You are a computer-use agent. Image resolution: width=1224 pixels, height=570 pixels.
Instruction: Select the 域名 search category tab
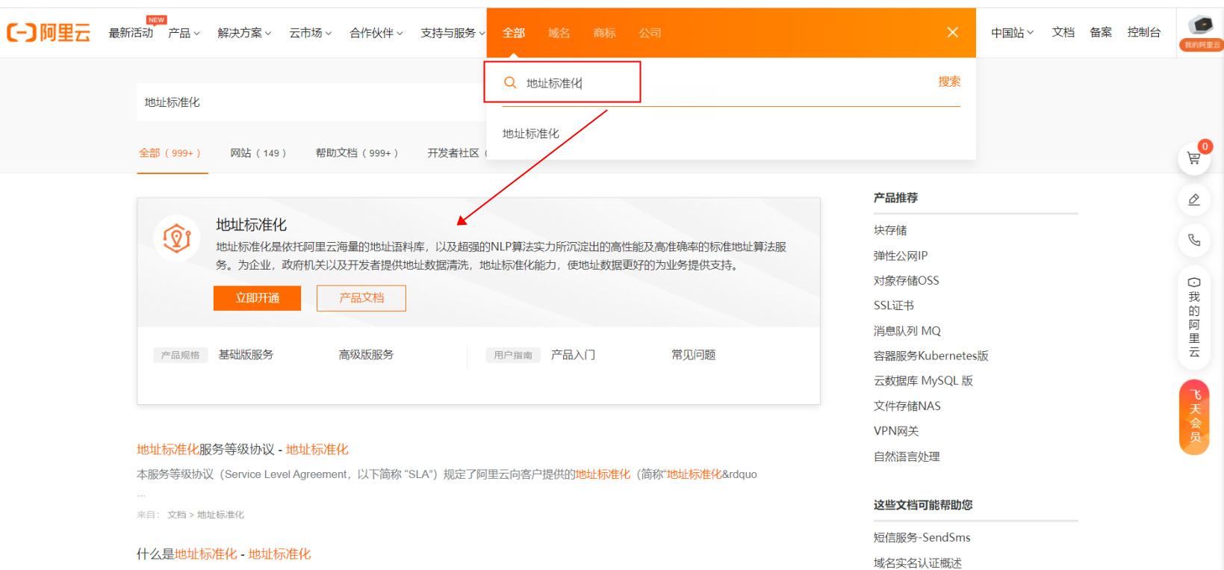point(559,33)
